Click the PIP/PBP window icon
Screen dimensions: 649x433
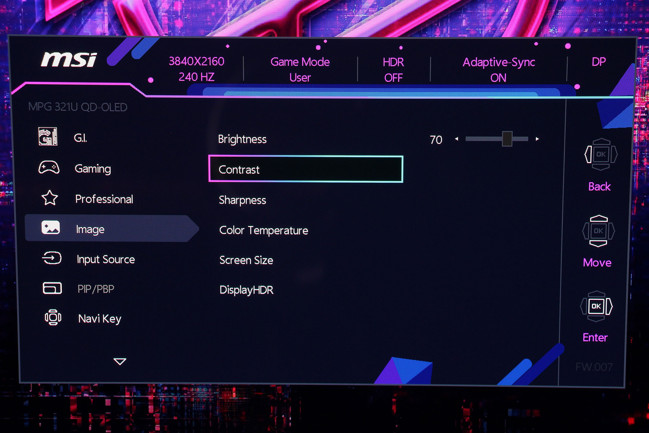point(52,288)
